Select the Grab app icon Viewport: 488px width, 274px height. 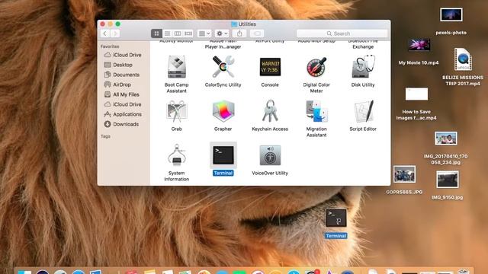176,111
